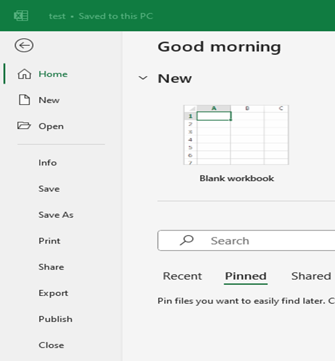Click the New section heading text

coord(175,78)
